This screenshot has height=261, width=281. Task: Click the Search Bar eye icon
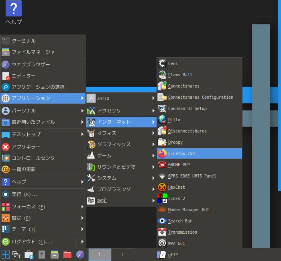pos(162,221)
